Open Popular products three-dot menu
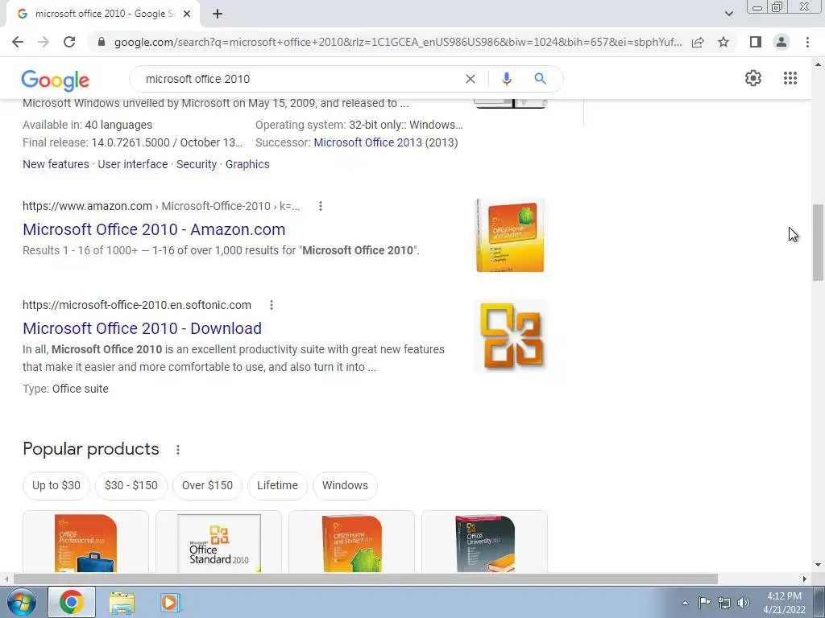The width and height of the screenshot is (825, 618). tap(178, 450)
